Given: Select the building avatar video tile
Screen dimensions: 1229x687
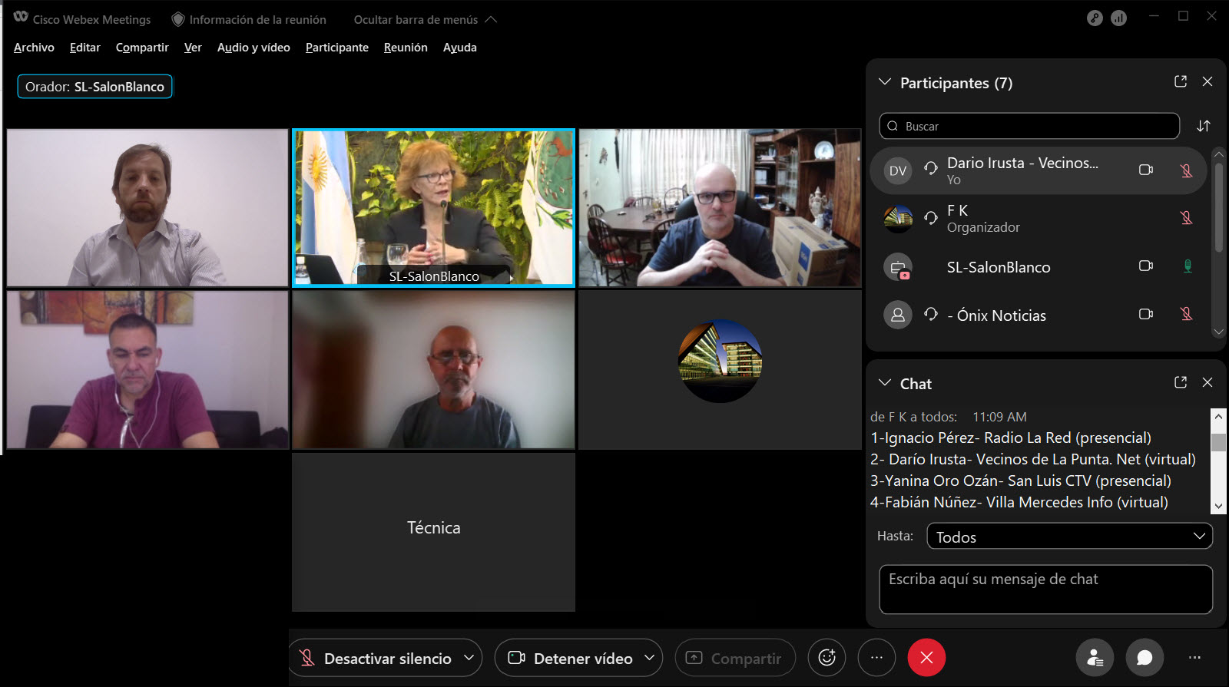Looking at the screenshot, I should click(720, 369).
